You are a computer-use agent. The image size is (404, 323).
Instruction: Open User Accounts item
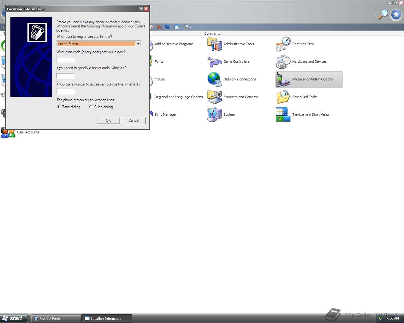[x=20, y=132]
